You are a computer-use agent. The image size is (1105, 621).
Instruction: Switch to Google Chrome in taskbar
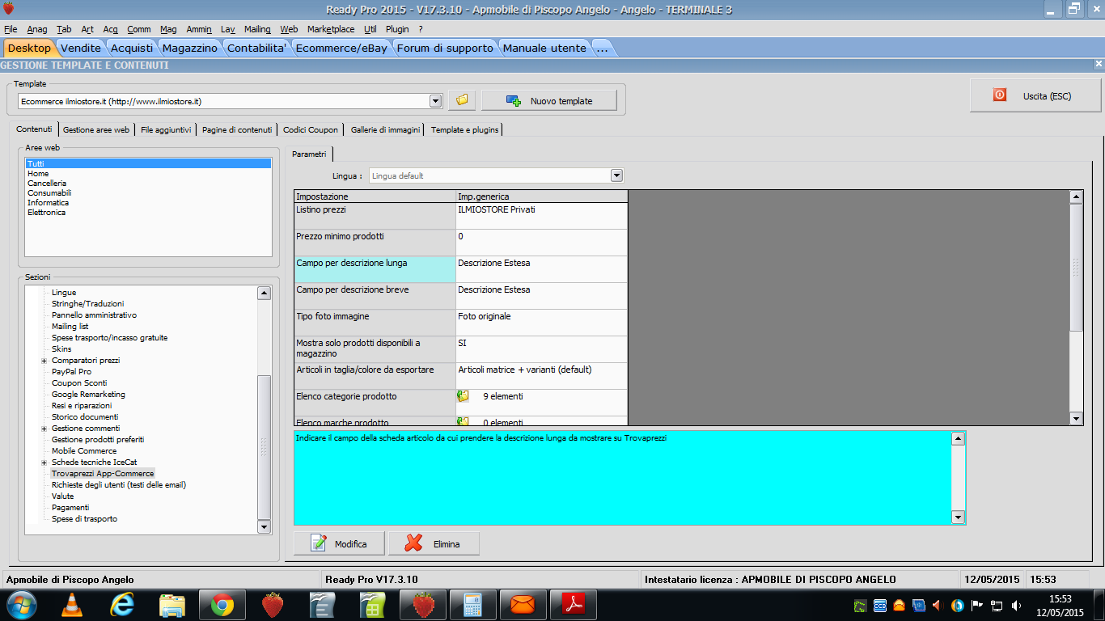pyautogui.click(x=222, y=605)
